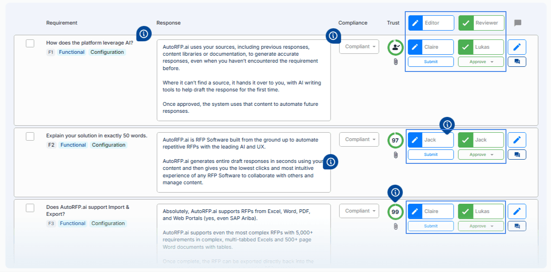
Task: Click the attachment paperclip in row F3
Action: tap(395, 227)
